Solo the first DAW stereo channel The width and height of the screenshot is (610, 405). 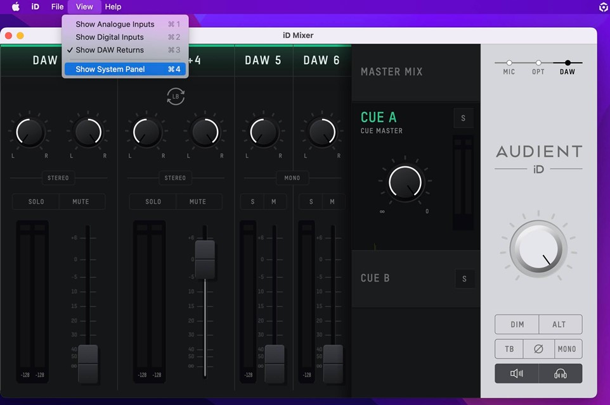pos(36,201)
